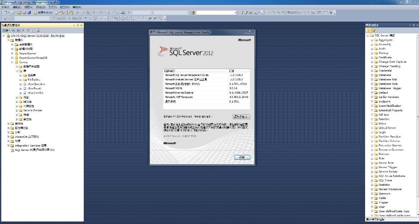419x224 pixels.
Task: Expand the Backup template folder
Action: 371,53
